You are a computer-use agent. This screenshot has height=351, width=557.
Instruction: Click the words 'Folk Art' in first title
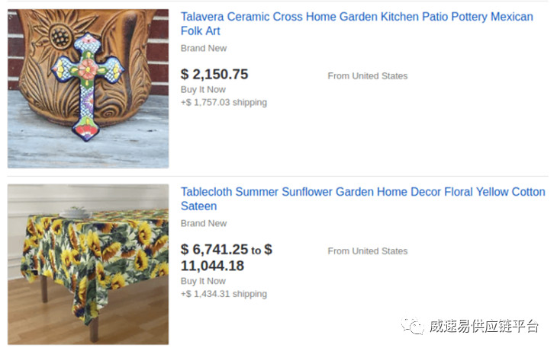click(x=201, y=31)
